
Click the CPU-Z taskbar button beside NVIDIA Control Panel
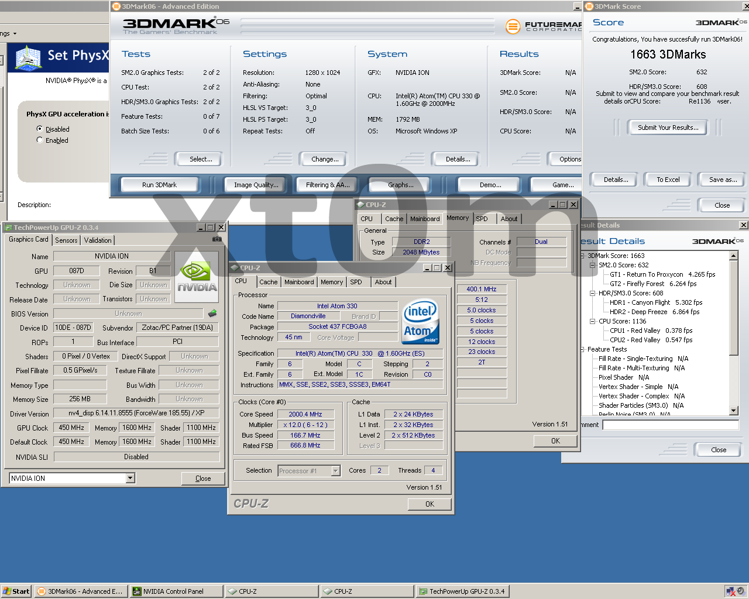point(272,591)
